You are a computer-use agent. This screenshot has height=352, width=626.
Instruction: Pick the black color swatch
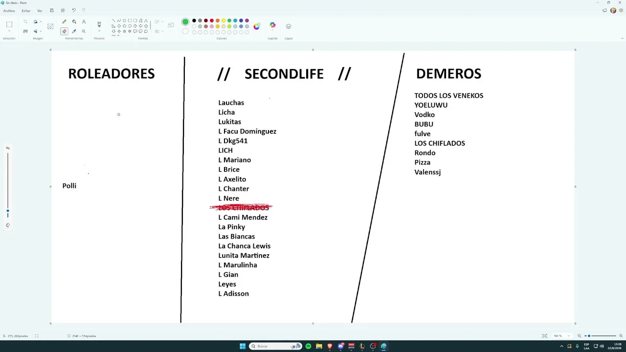194,21
